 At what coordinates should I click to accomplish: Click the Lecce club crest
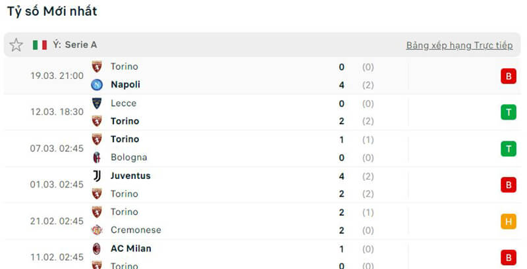[97, 103]
